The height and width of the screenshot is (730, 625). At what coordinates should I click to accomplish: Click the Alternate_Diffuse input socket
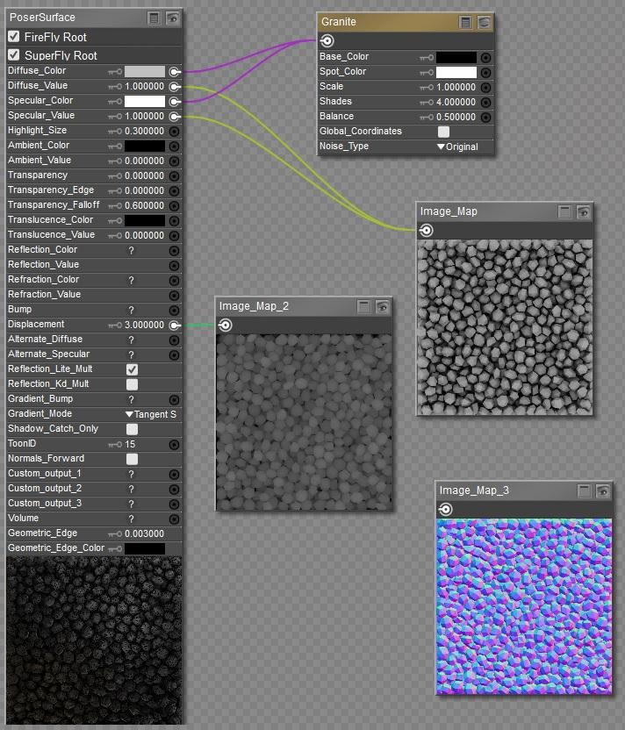click(174, 340)
